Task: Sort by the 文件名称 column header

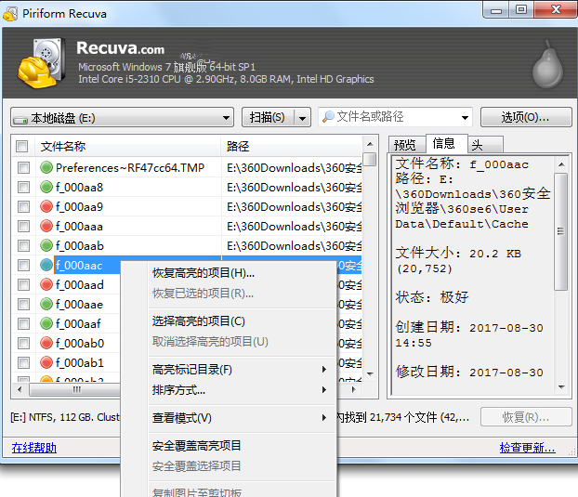Action: pyautogui.click(x=127, y=146)
